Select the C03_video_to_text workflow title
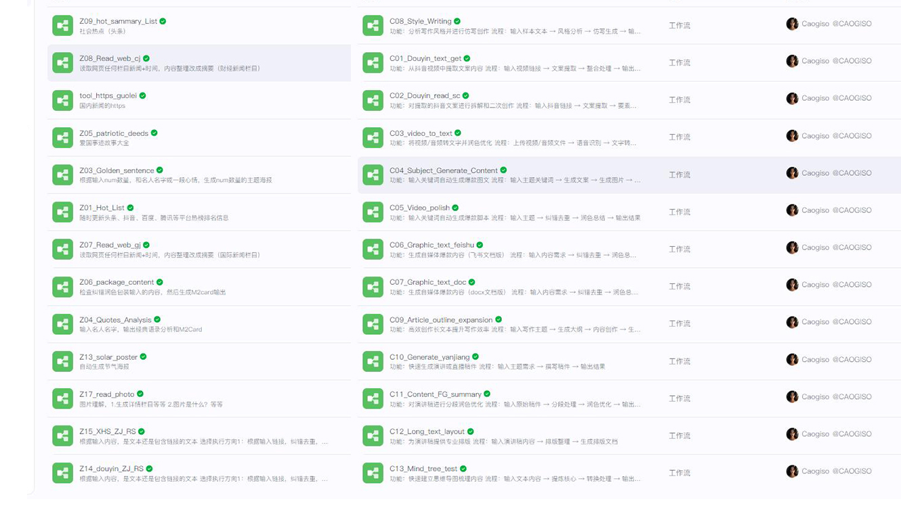 point(420,133)
